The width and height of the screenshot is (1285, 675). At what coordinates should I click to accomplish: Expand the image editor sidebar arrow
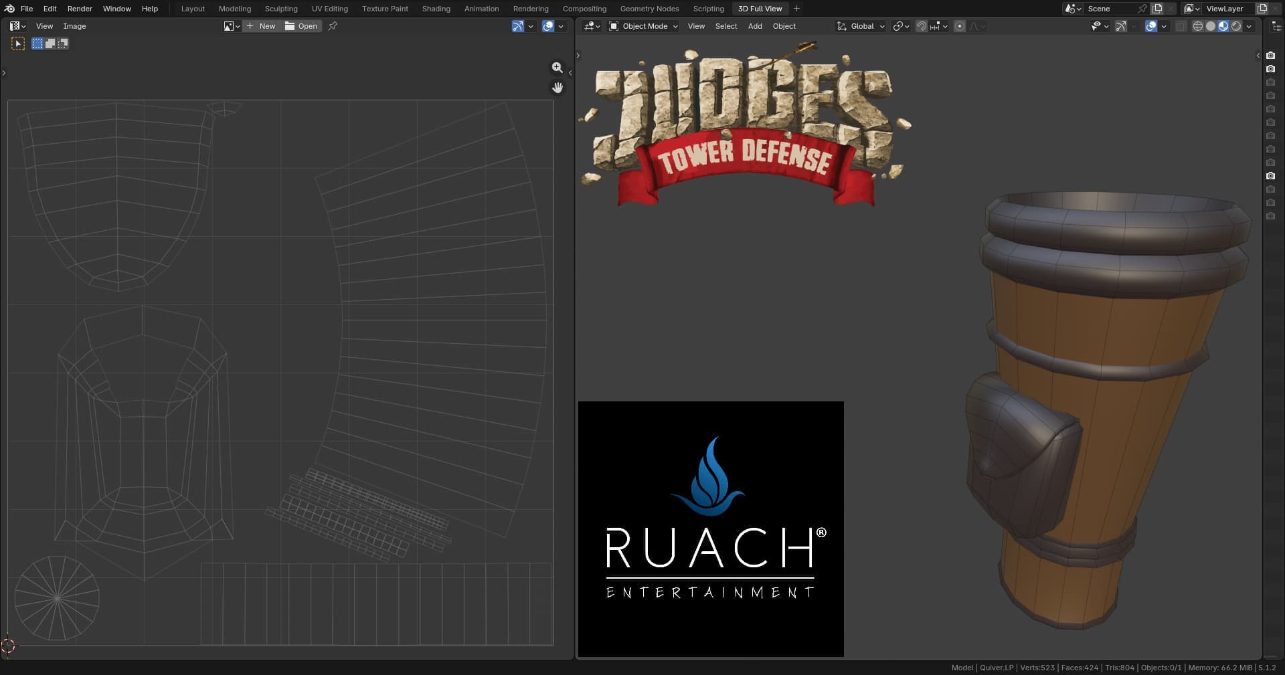click(x=570, y=72)
